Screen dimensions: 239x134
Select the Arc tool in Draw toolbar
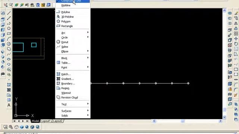pos(9,39)
